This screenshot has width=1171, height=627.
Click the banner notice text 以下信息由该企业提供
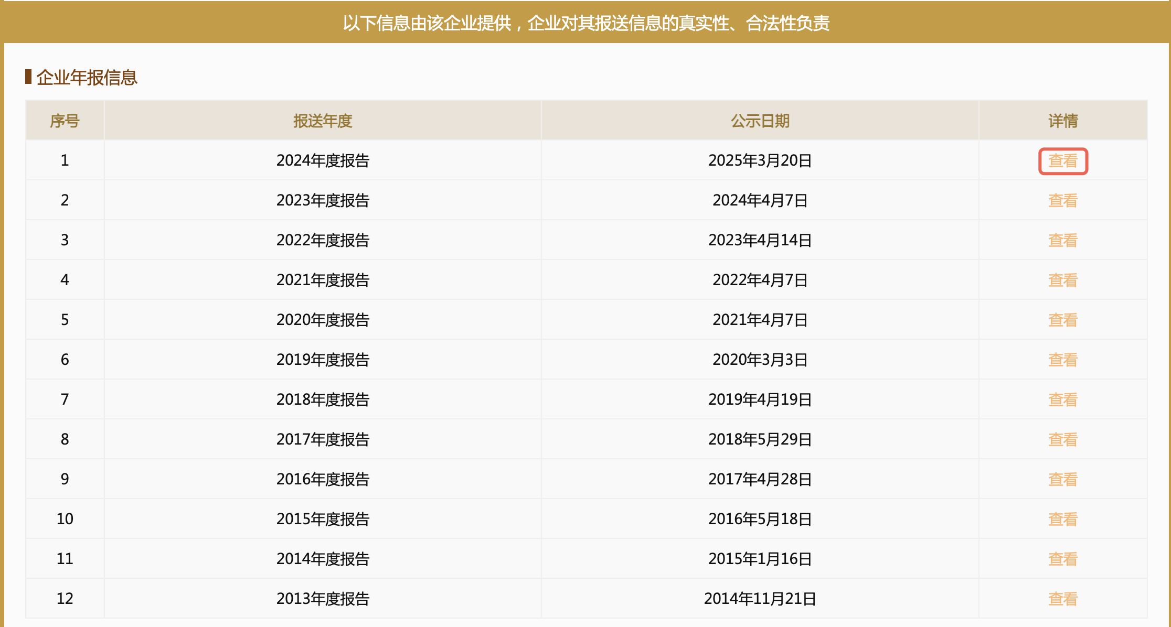click(x=427, y=23)
